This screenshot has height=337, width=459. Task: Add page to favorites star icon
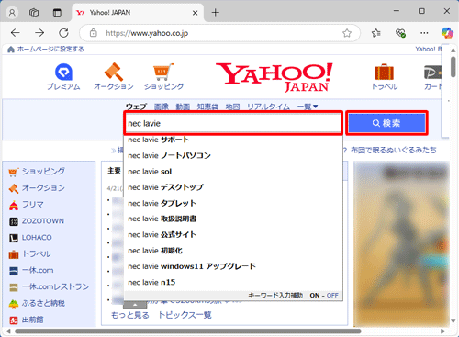point(347,33)
